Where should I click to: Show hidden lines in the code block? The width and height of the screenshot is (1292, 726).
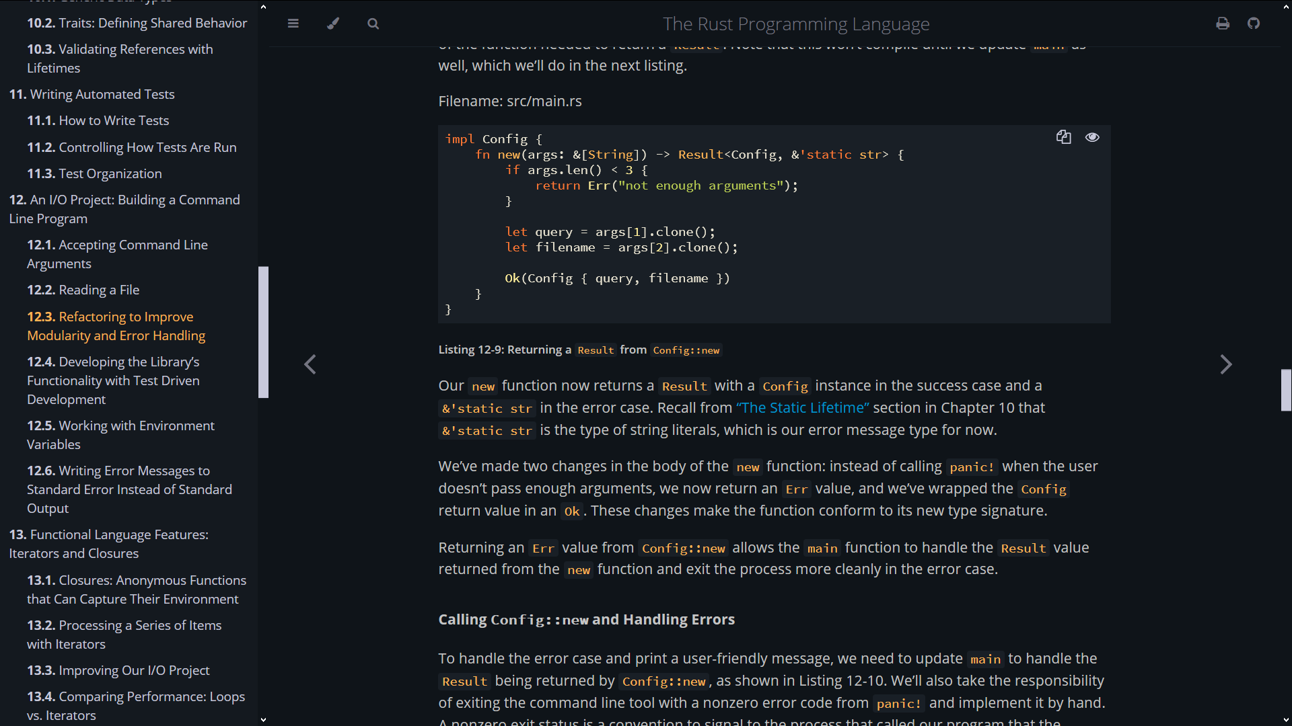[1092, 137]
